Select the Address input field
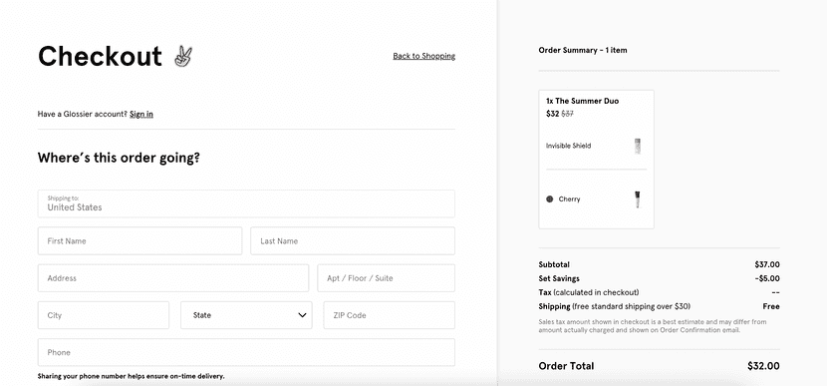This screenshot has width=827, height=386. coord(173,278)
